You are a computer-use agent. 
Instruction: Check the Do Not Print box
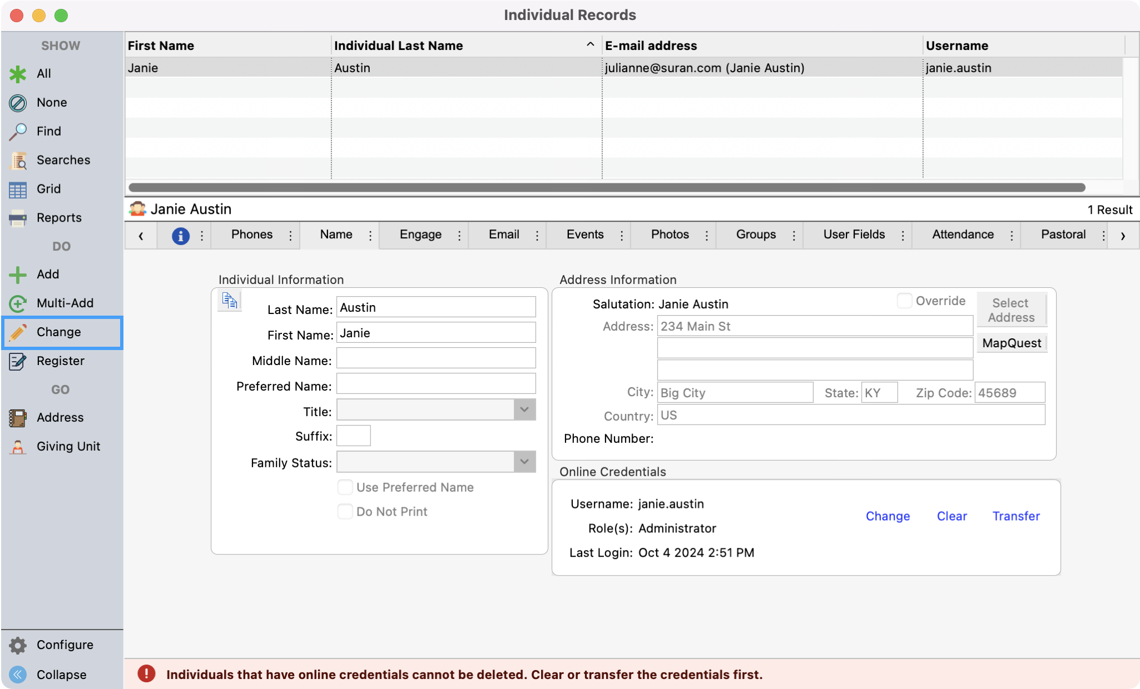(345, 512)
